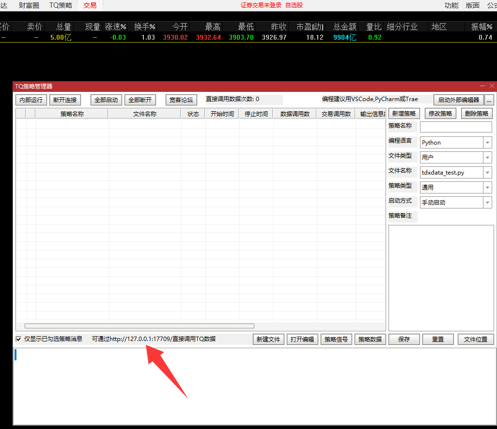
Task: Sort by 策略名称 column header
Action: click(72, 114)
